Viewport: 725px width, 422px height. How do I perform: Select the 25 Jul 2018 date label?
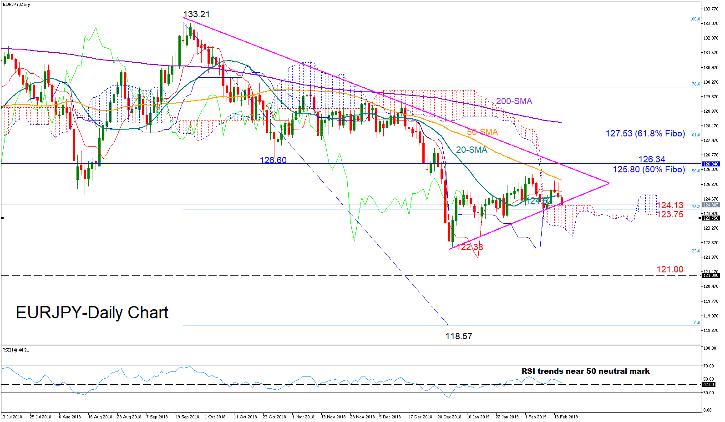click(x=41, y=417)
